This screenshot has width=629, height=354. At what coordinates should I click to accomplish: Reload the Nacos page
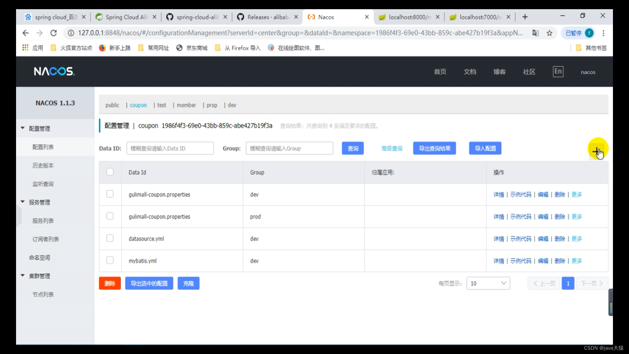coord(54,33)
